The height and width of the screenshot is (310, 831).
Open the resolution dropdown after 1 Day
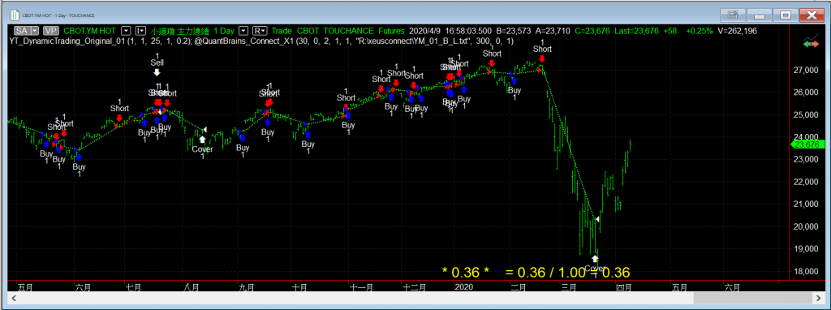pos(243,31)
